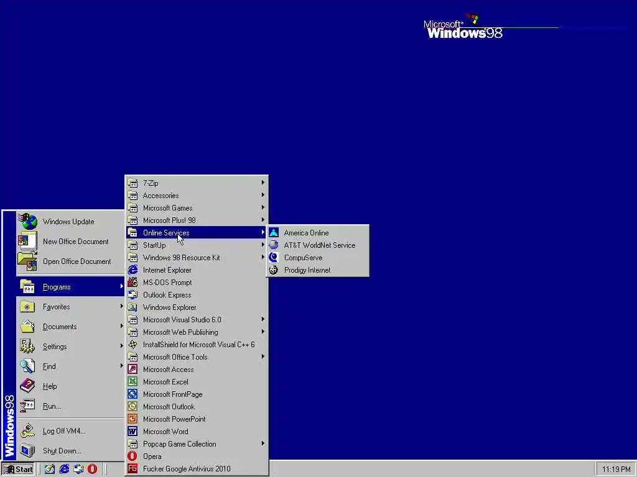Click the Outlook Express icon in Programs menu
The height and width of the screenshot is (477, 637).
[133, 295]
